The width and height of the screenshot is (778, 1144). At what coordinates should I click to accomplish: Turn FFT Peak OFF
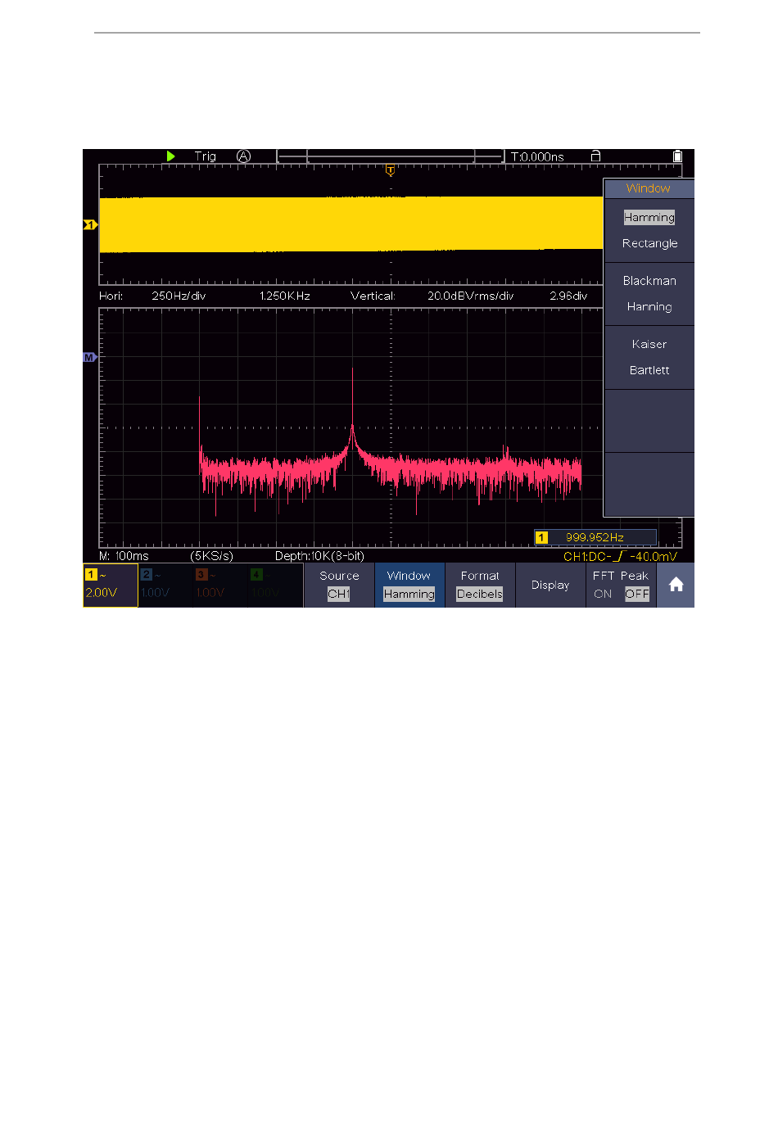(x=637, y=594)
